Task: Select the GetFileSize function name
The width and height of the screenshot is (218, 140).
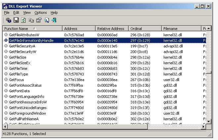Action: (x=18, y=57)
